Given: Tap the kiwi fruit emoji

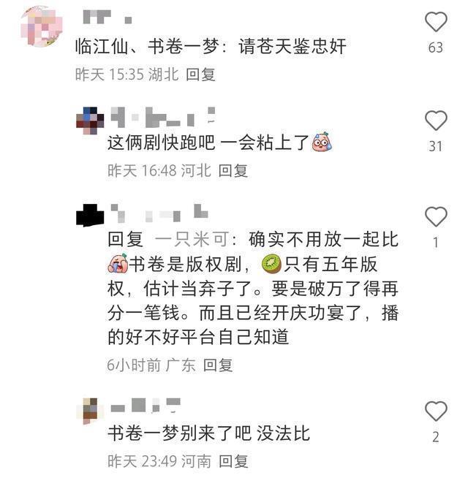Looking at the screenshot, I should [271, 264].
